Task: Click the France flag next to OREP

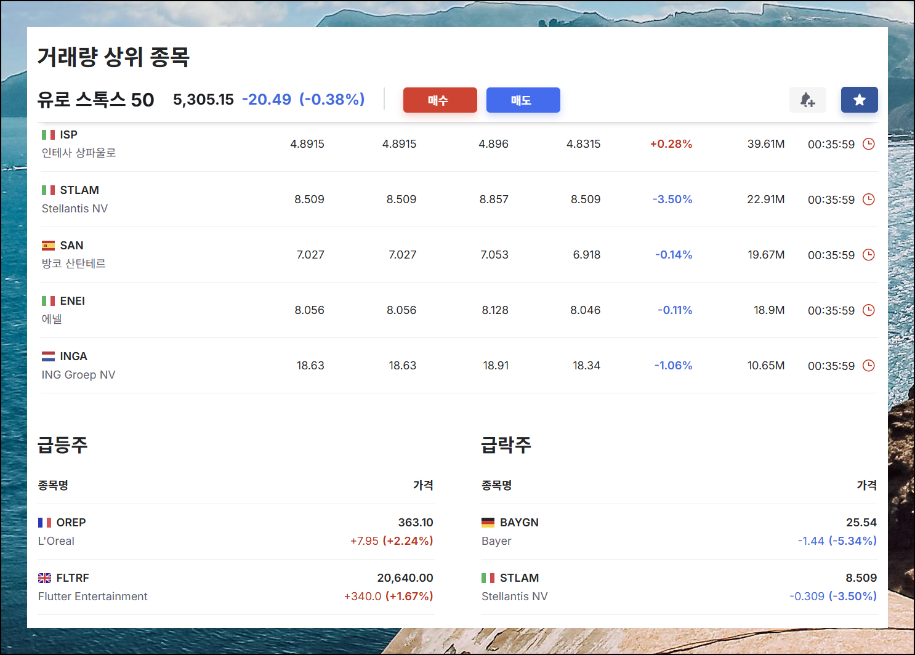Action: click(x=44, y=523)
